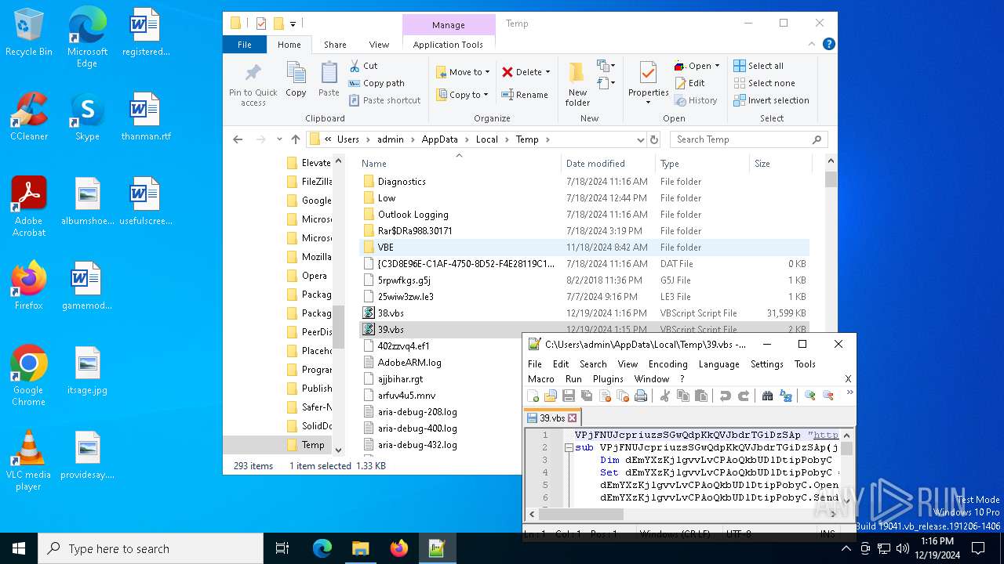This screenshot has height=564, width=1004.
Task: Click Paste icon in Notepad++ toolbar
Action: [x=701, y=396]
